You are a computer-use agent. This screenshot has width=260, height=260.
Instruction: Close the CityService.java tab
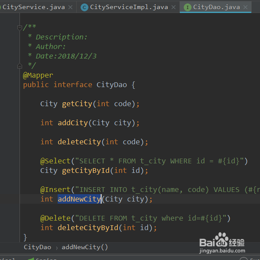(70, 7)
